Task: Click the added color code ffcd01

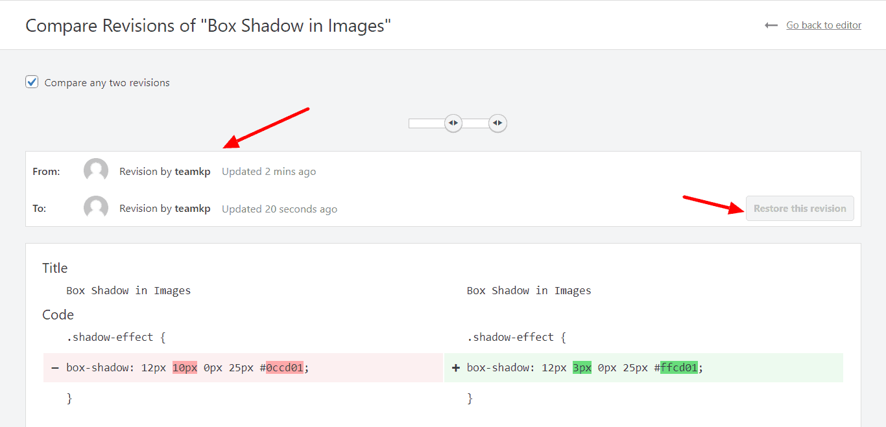Action: (678, 368)
